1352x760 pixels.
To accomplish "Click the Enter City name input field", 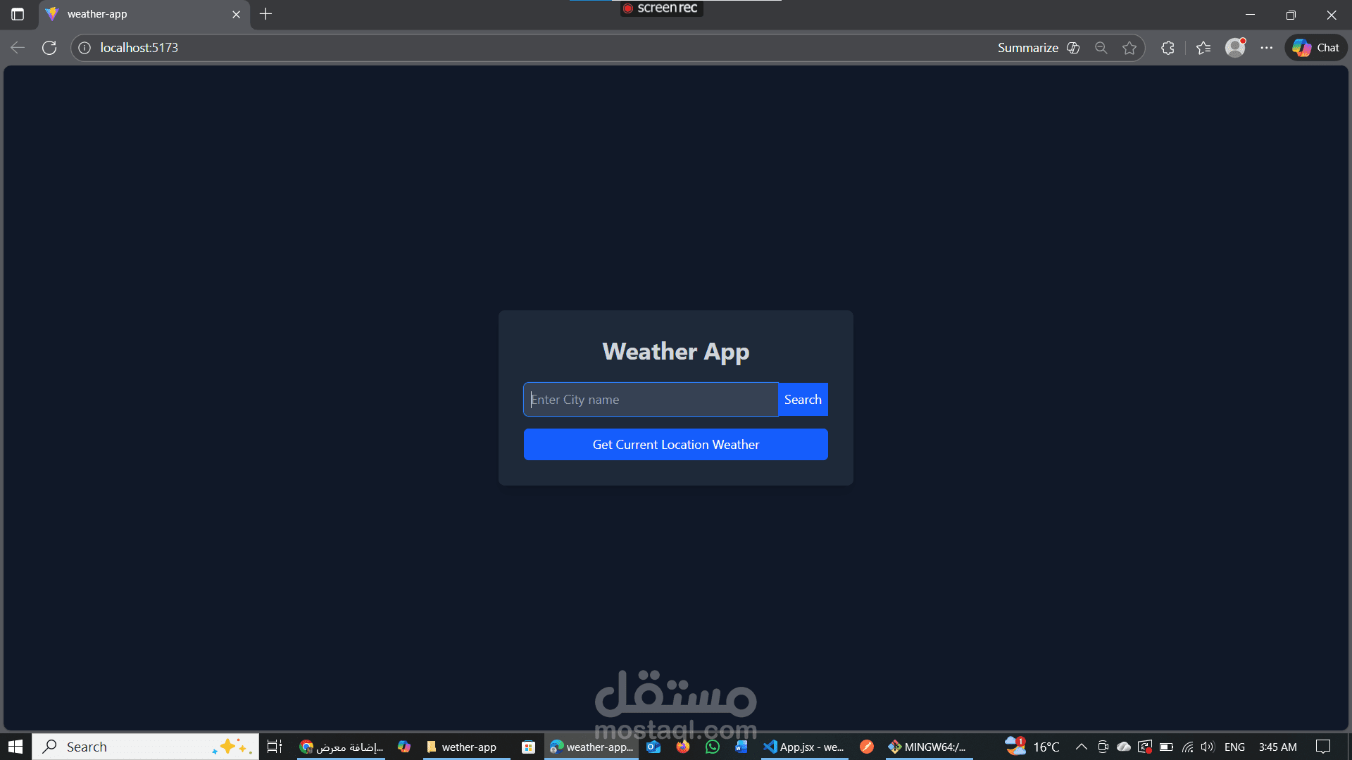I will (648, 399).
